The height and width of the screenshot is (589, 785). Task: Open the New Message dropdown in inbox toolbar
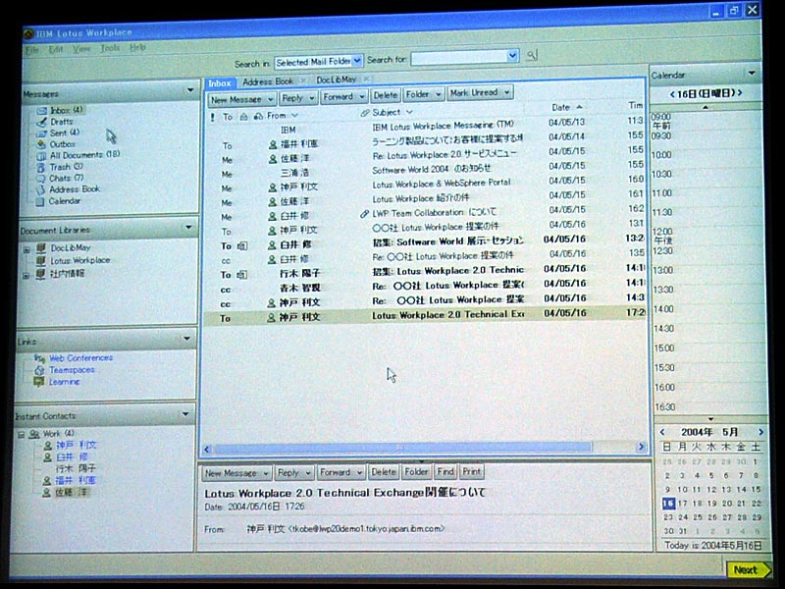point(270,99)
